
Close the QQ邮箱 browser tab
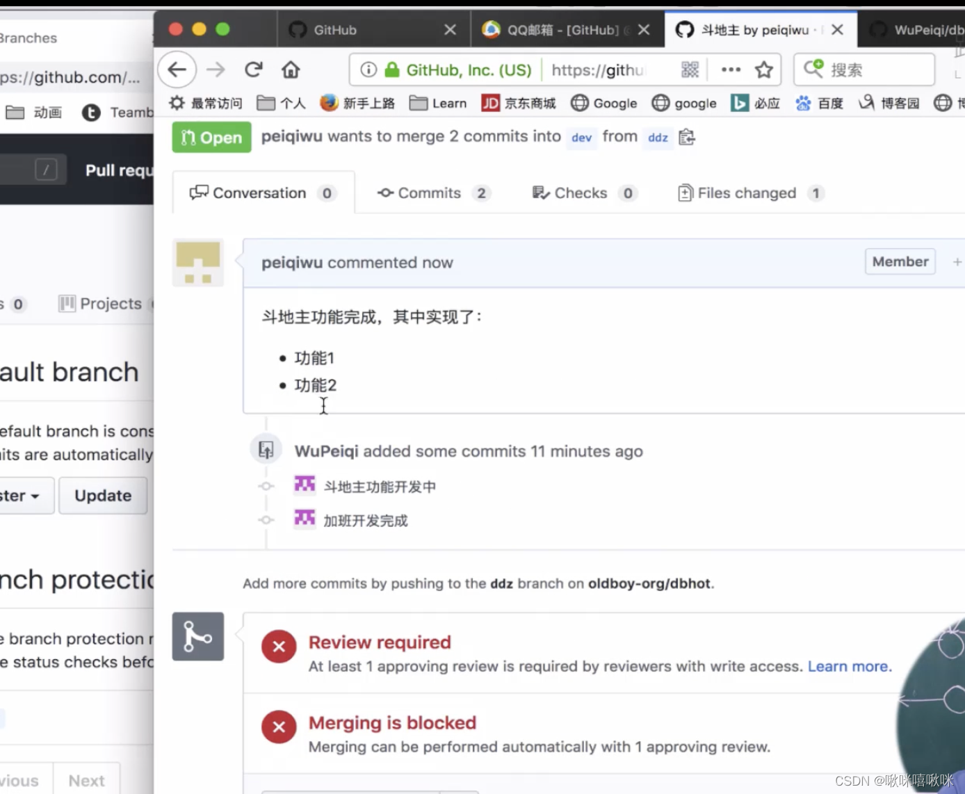tap(644, 30)
